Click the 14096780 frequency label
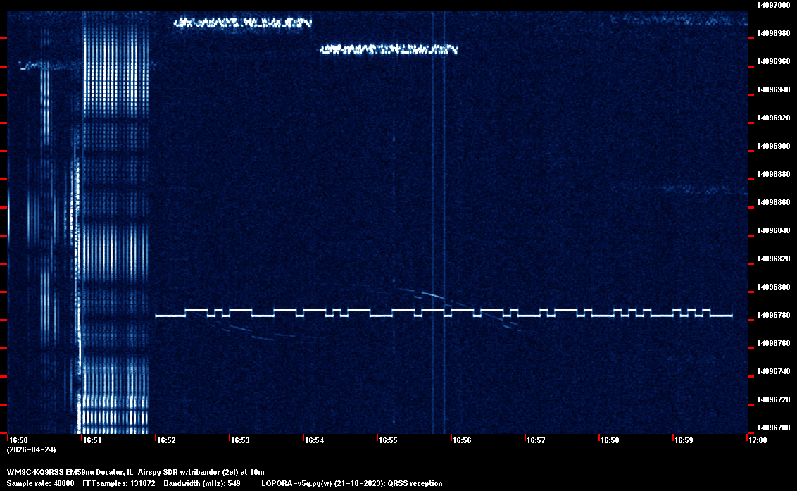 click(773, 315)
